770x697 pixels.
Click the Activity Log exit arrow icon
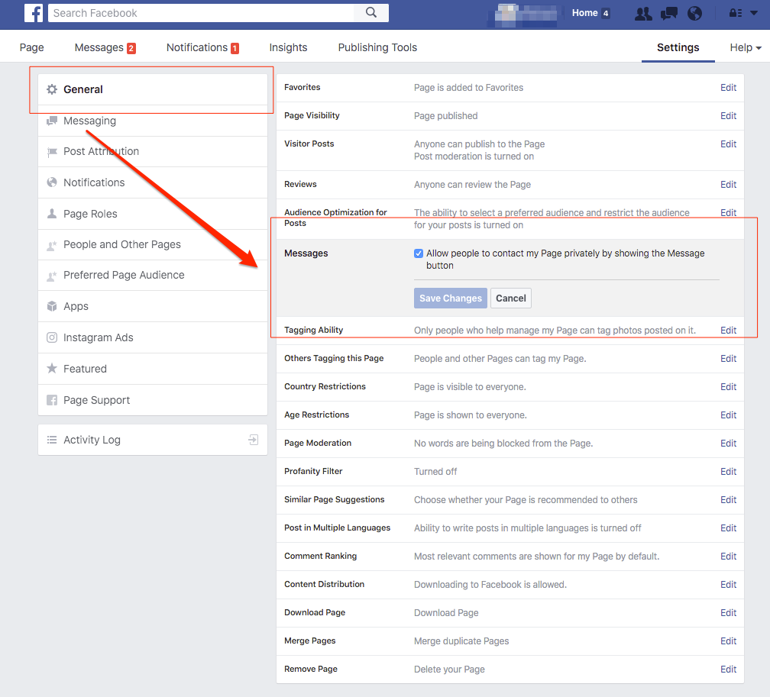[x=254, y=440]
